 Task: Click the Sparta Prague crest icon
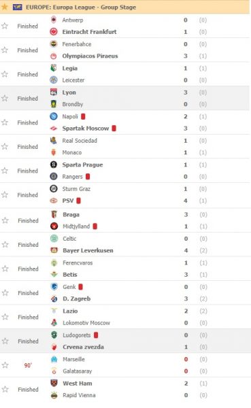click(54, 165)
